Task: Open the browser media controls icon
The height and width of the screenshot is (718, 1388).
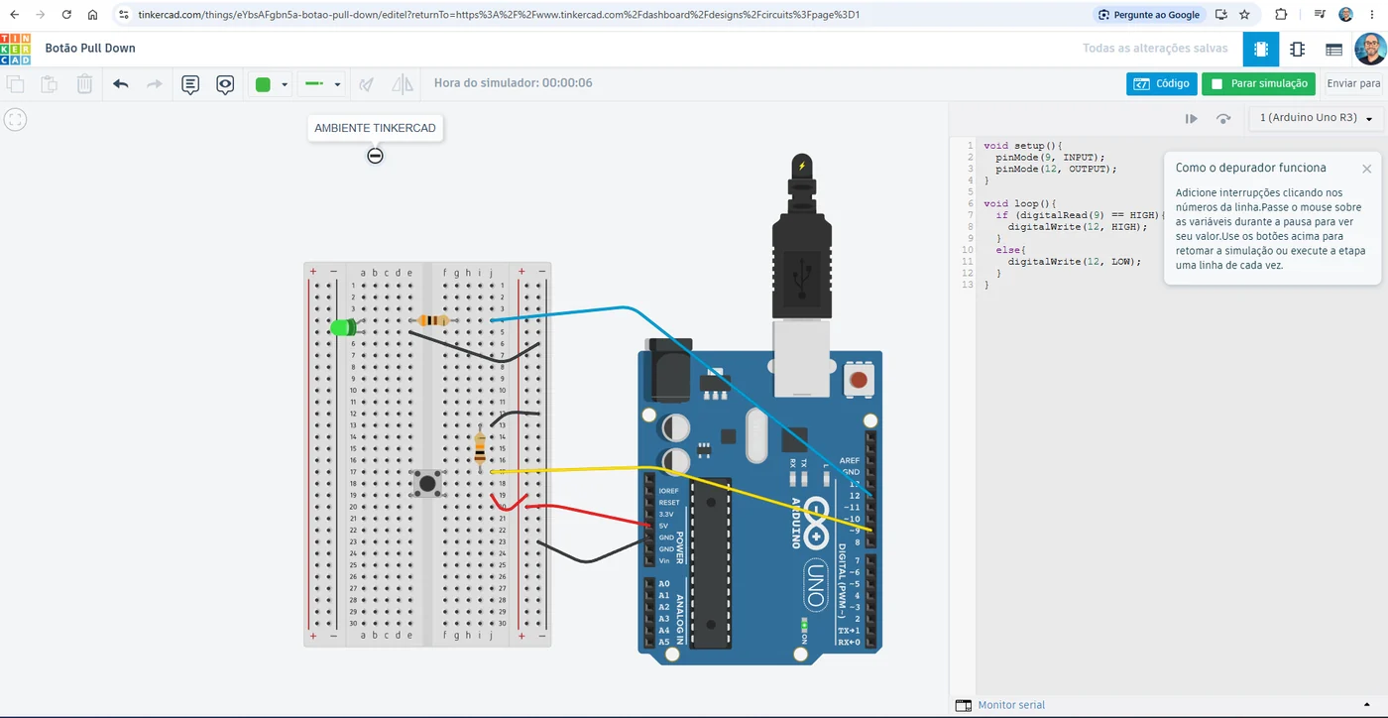Action: coord(1320,15)
